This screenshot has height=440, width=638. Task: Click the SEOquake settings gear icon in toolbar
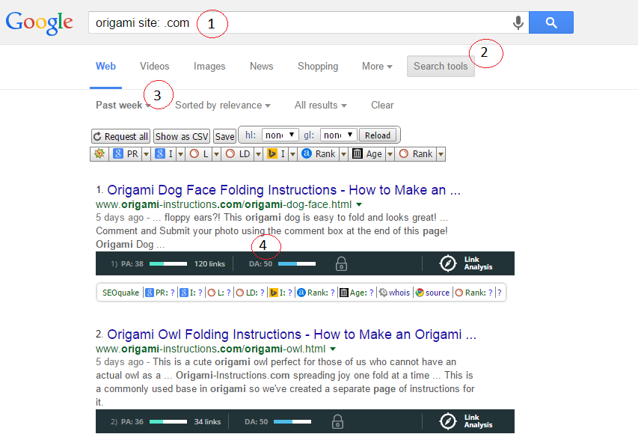click(x=99, y=154)
